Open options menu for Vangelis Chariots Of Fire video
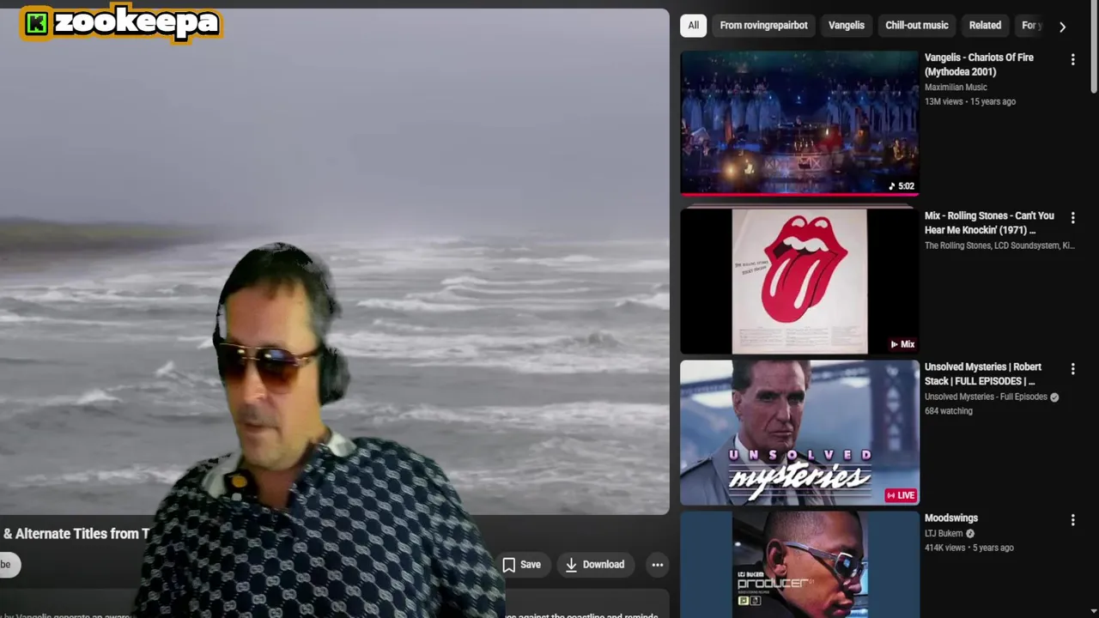The height and width of the screenshot is (618, 1099). tap(1072, 59)
